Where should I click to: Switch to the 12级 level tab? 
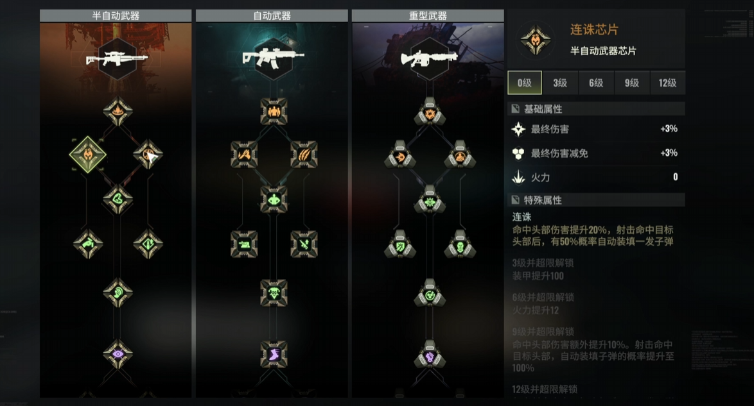pos(667,83)
